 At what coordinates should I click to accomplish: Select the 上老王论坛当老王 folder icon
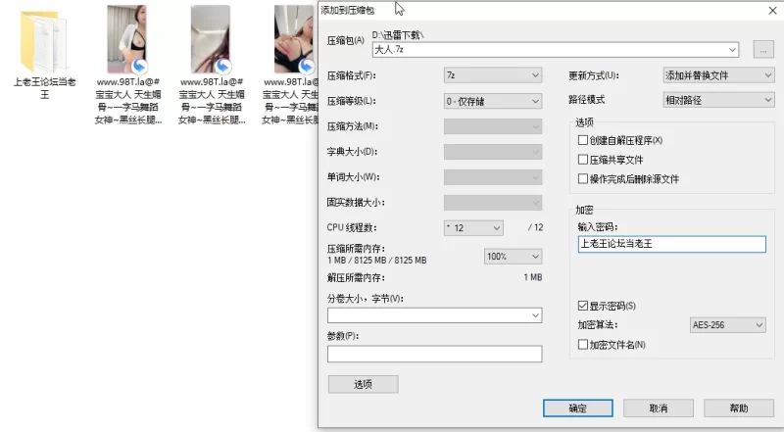44,39
